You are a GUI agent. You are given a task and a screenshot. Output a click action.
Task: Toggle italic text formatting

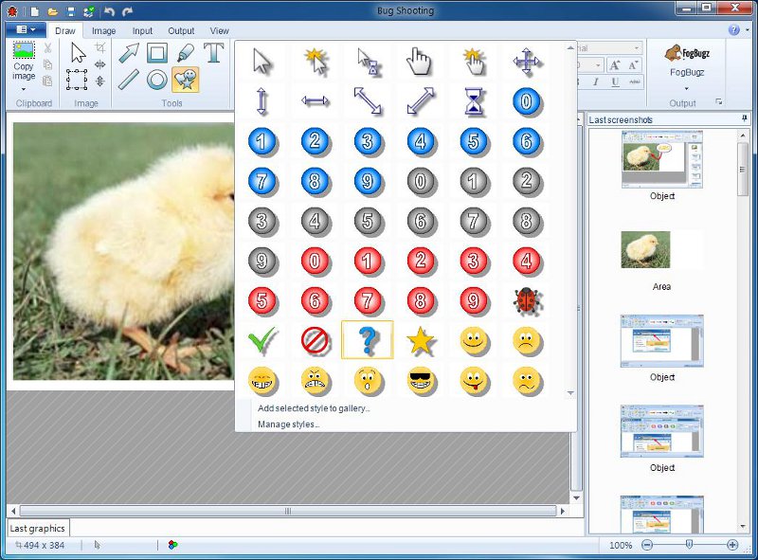point(597,82)
